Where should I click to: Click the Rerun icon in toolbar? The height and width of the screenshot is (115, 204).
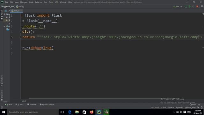pyautogui.click(x=186, y=6)
